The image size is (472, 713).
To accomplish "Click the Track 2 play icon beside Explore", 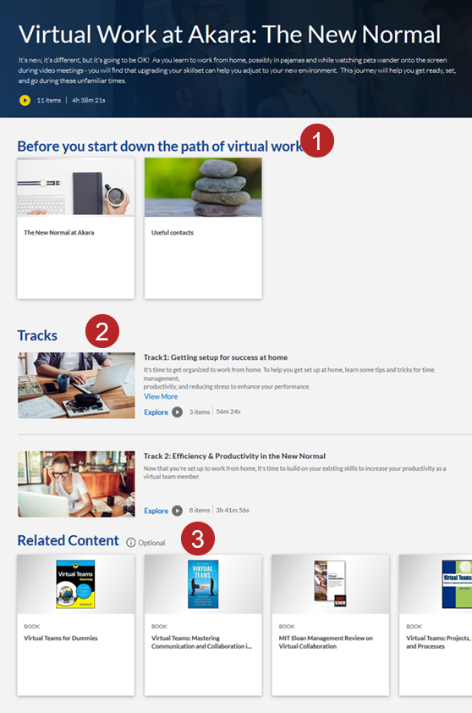I will 177,511.
